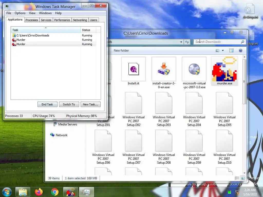Select the Windows Virtual PC 2007 Setup.D10 file
The image size is (263, 197).
pyautogui.click(x=224, y=147)
